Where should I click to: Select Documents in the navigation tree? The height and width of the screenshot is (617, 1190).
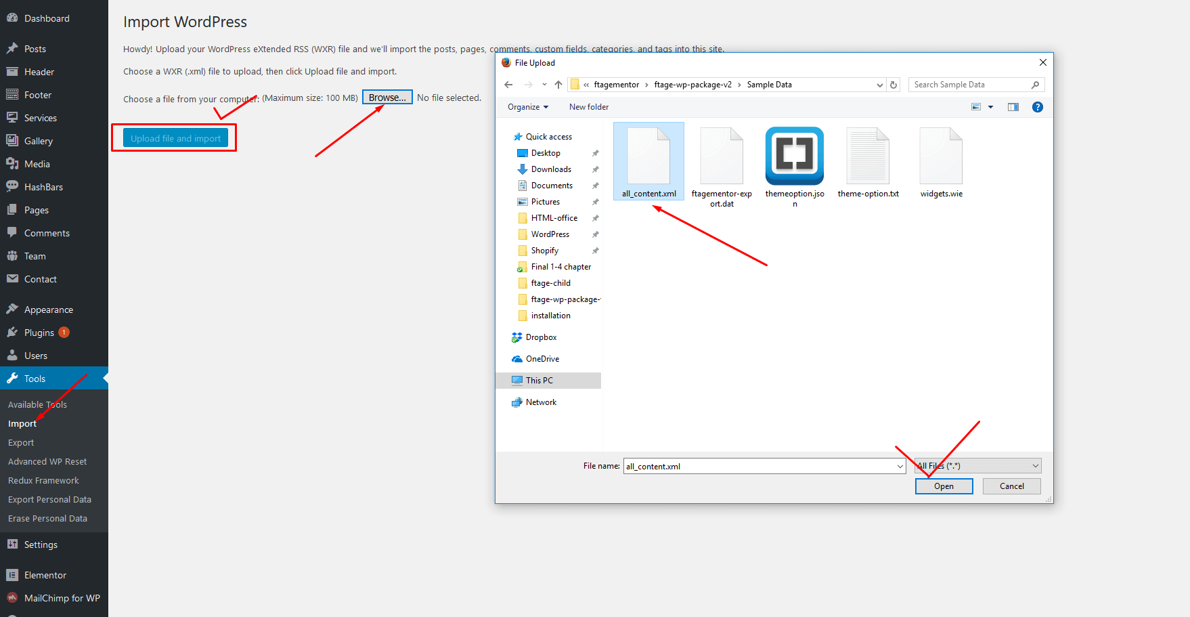click(x=552, y=186)
